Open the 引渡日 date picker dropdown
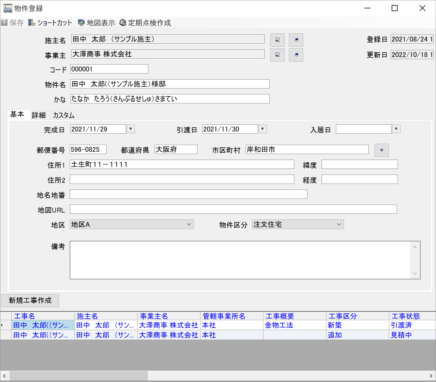The width and height of the screenshot is (436, 382). pos(263,129)
